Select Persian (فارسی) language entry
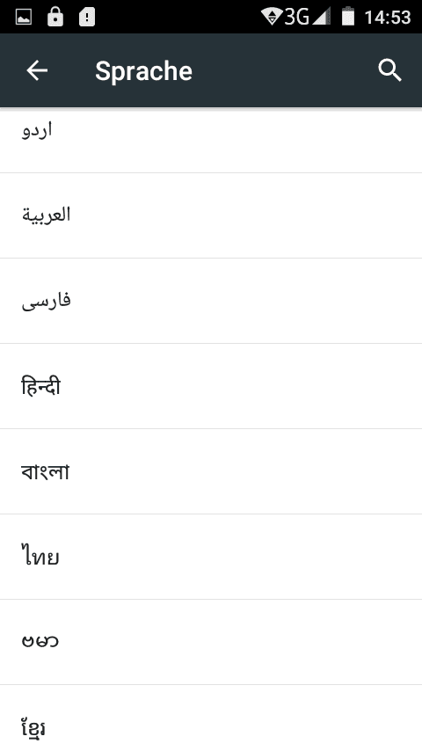This screenshot has width=422, height=751. point(211,301)
